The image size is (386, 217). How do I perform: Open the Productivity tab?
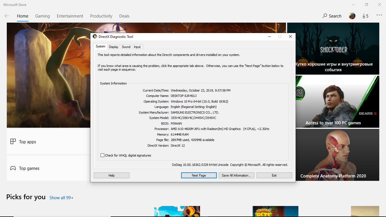point(101,16)
